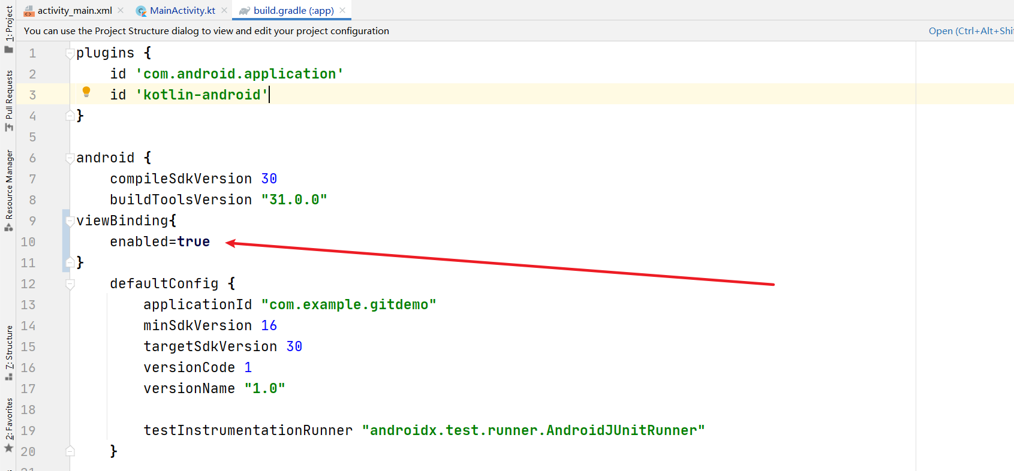Click the targetSdkVersion value 30
This screenshot has height=471, width=1014.
coord(294,346)
